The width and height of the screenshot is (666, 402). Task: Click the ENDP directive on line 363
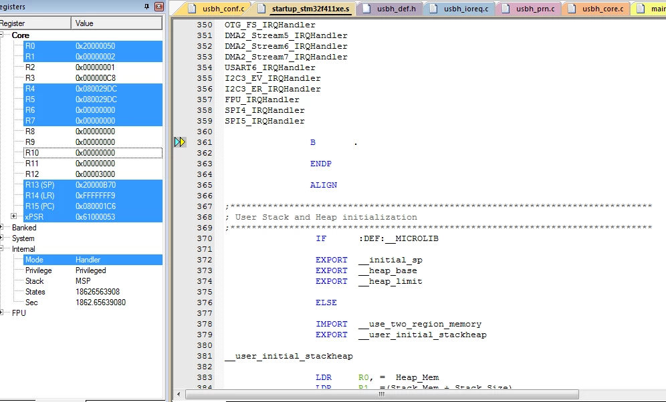[x=321, y=164]
